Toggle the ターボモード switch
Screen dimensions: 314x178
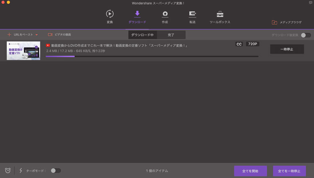[x=56, y=170]
